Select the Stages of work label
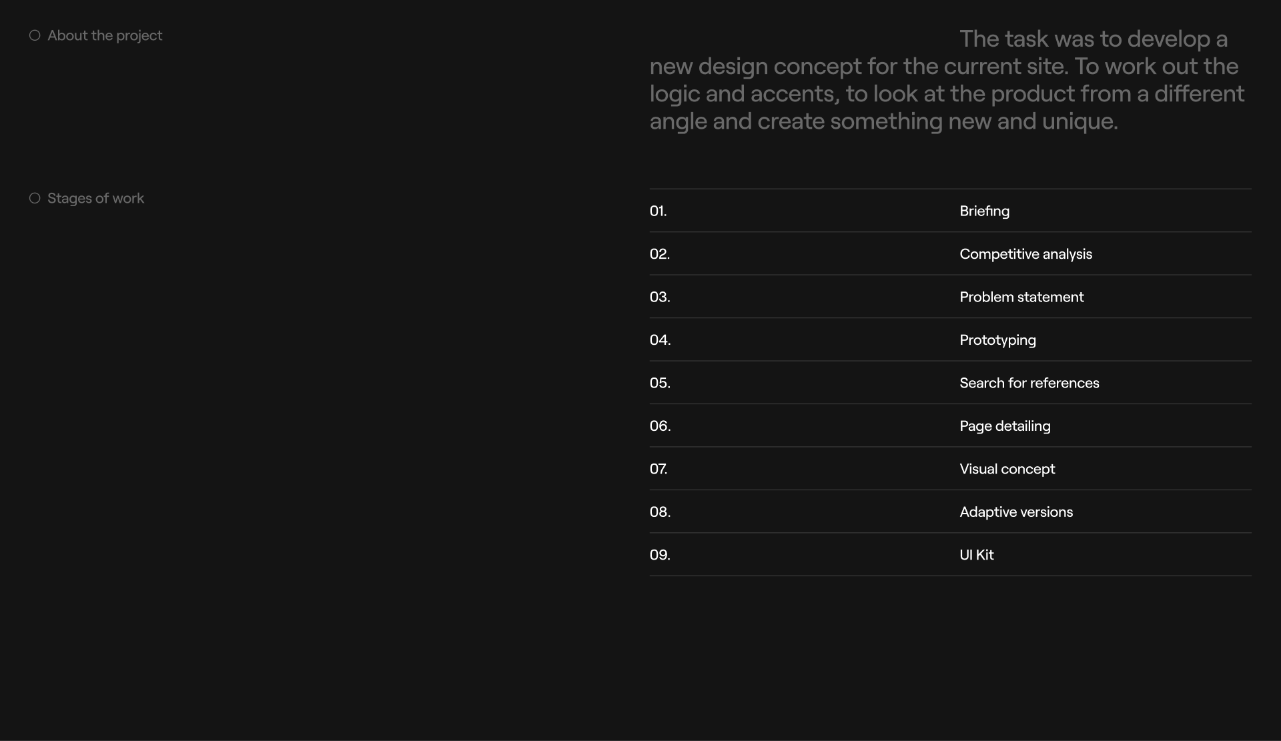Screen dimensions: 1281x741 95,198
